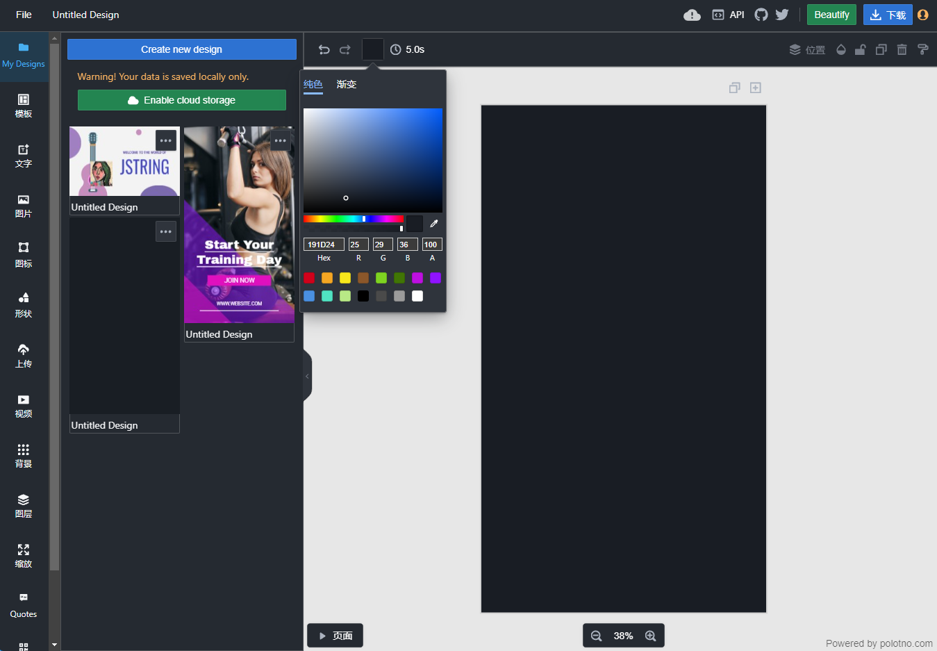Toggle the lock icon in top toolbar
The height and width of the screenshot is (651, 937).
[860, 49]
